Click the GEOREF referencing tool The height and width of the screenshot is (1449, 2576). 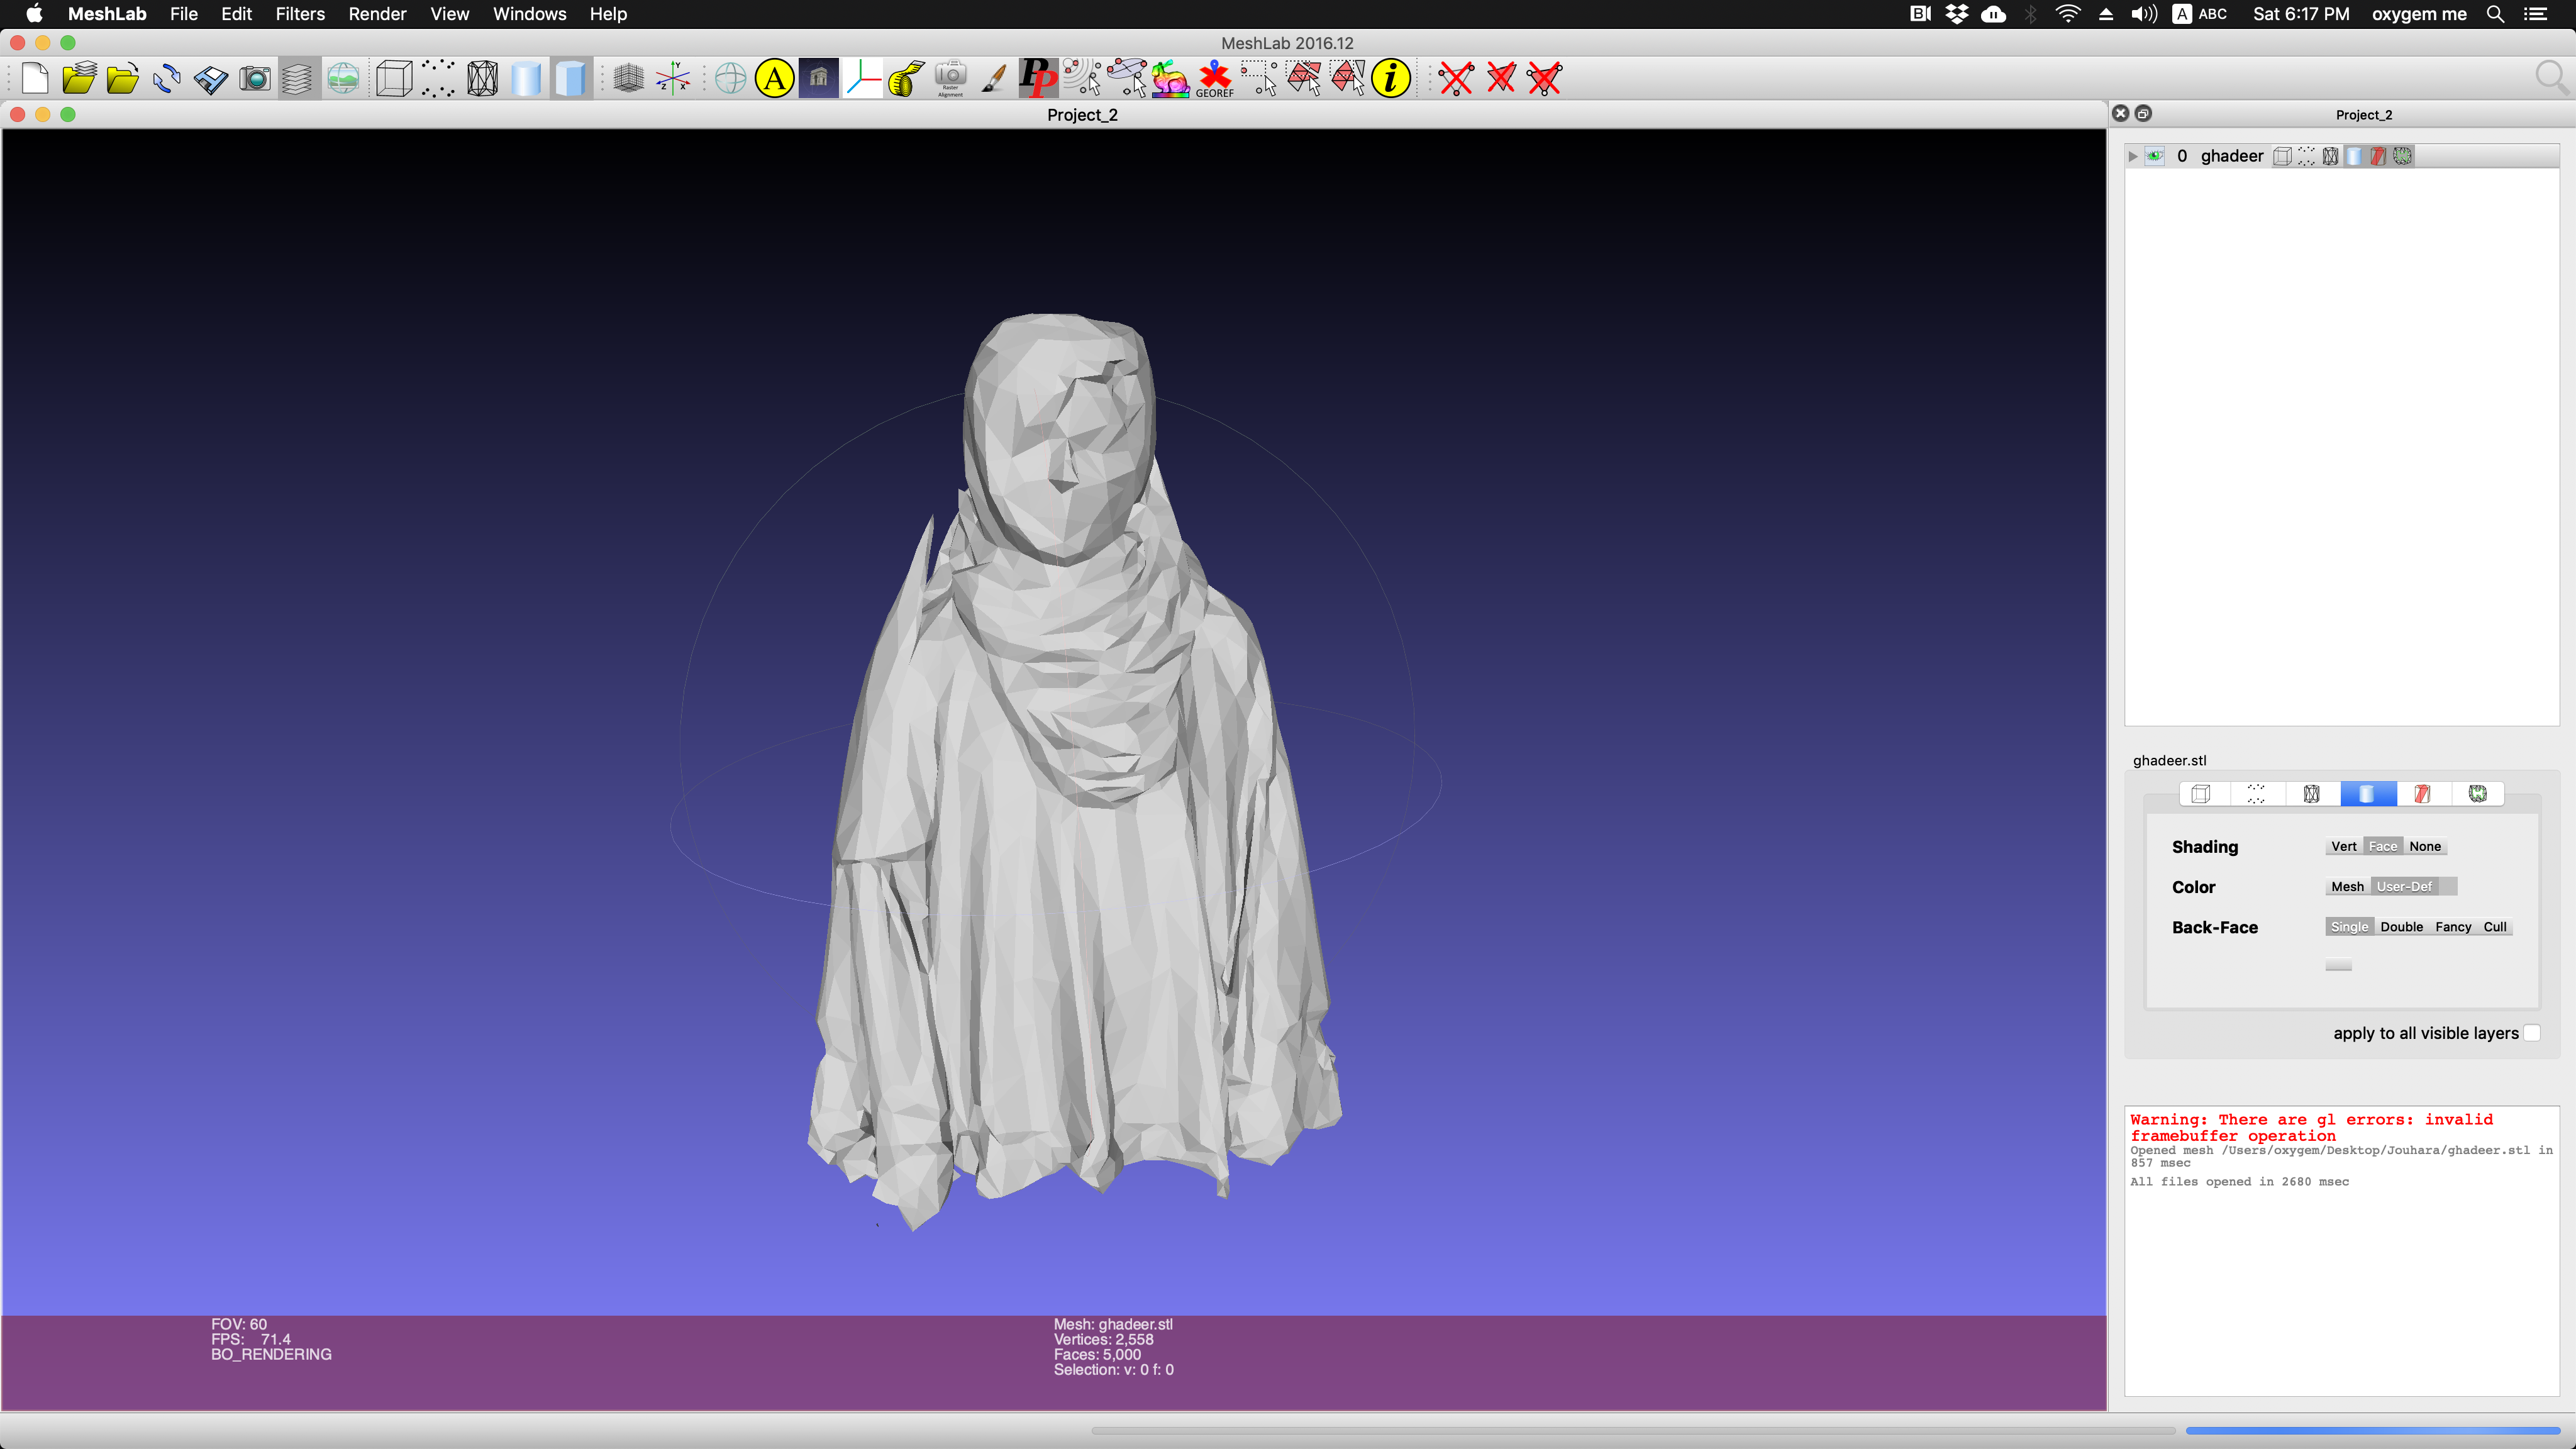pos(1215,78)
